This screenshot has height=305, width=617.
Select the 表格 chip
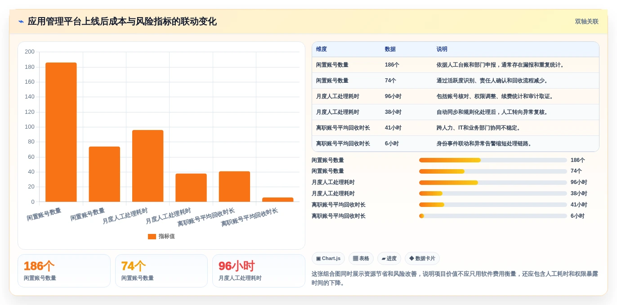pos(361,258)
